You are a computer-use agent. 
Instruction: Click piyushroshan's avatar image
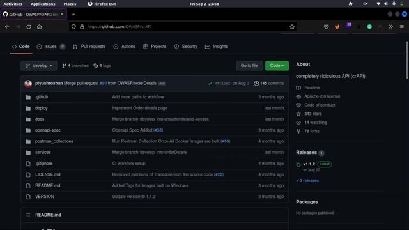(x=28, y=84)
